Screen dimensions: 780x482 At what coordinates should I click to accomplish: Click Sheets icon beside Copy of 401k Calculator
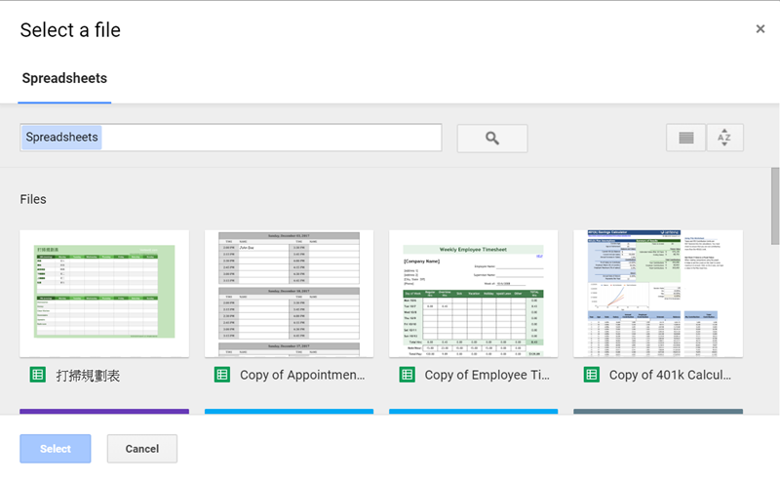point(591,375)
